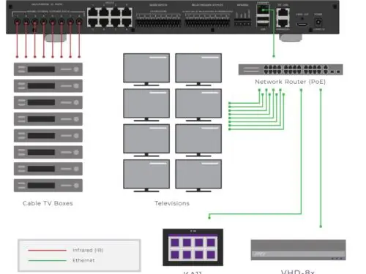Click the 'VHD-8x' label text
Viewport: 366px width, 274px height.
pos(298,272)
